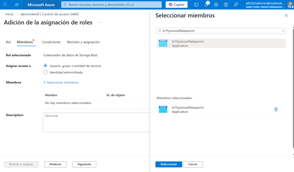Open the help question mark menu
This screenshot has height=172, width=294.
pos(226,5)
